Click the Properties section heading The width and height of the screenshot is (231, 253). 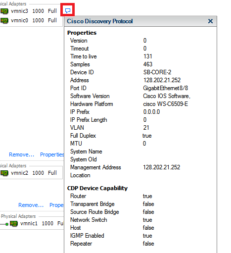[x=82, y=33]
